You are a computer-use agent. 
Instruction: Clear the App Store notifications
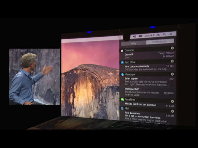[x=172, y=61]
